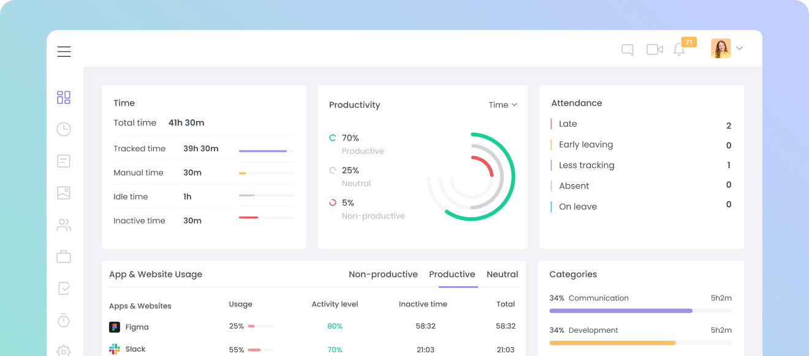Click the Usage column header
Image resolution: width=809 pixels, height=356 pixels.
240,304
